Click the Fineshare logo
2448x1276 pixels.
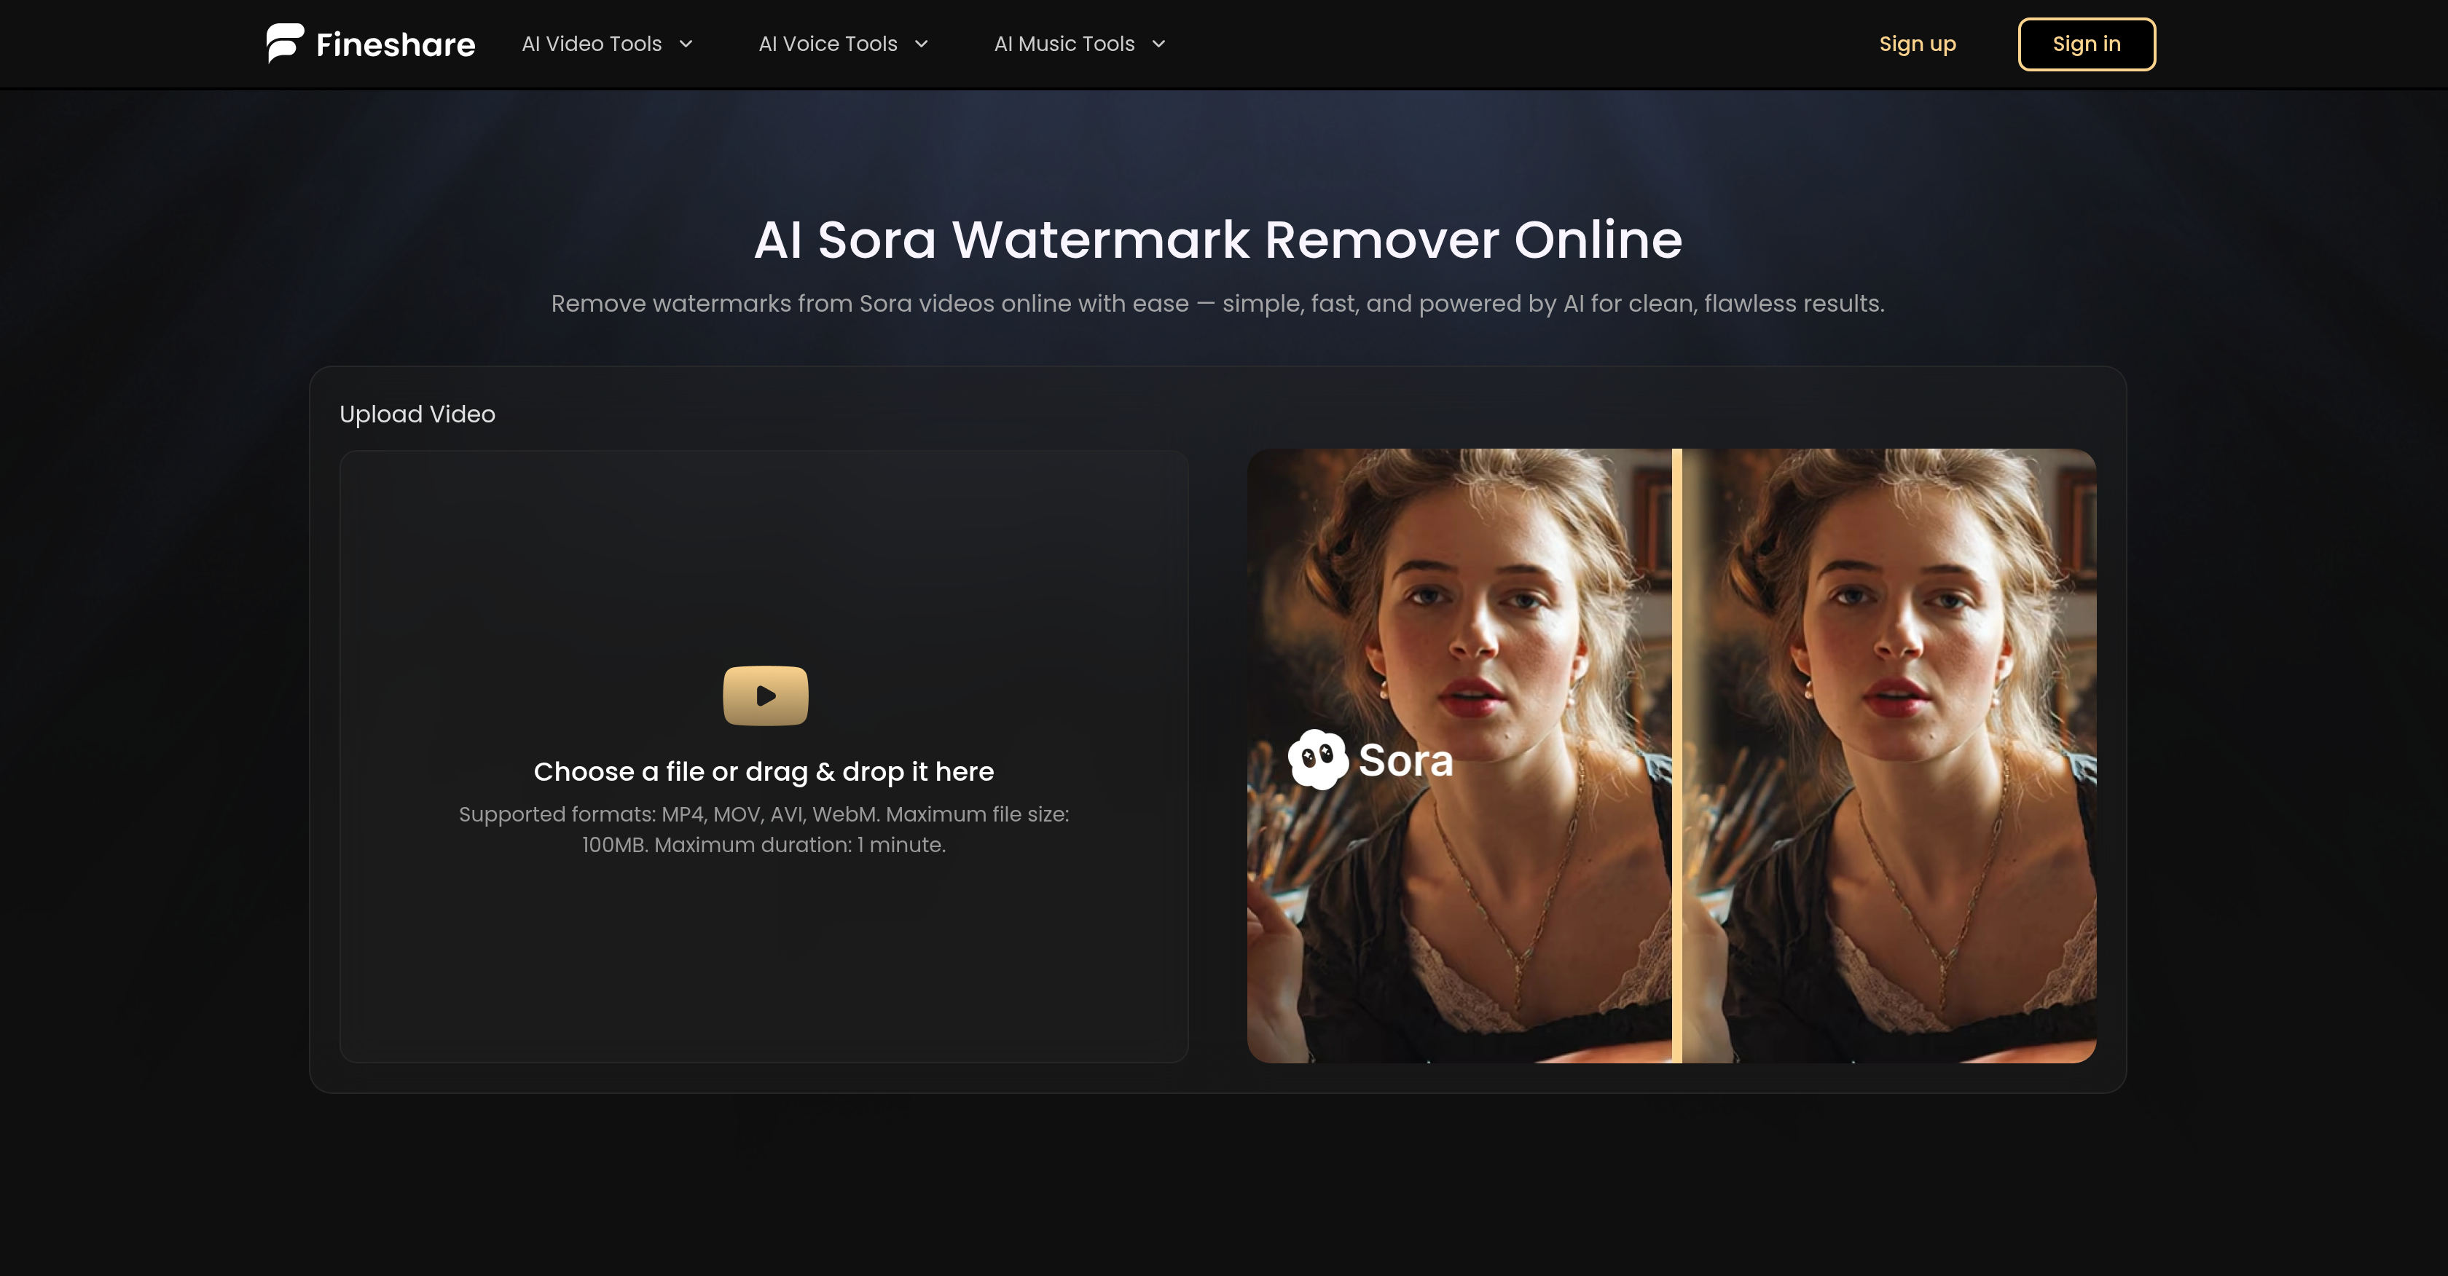(371, 43)
